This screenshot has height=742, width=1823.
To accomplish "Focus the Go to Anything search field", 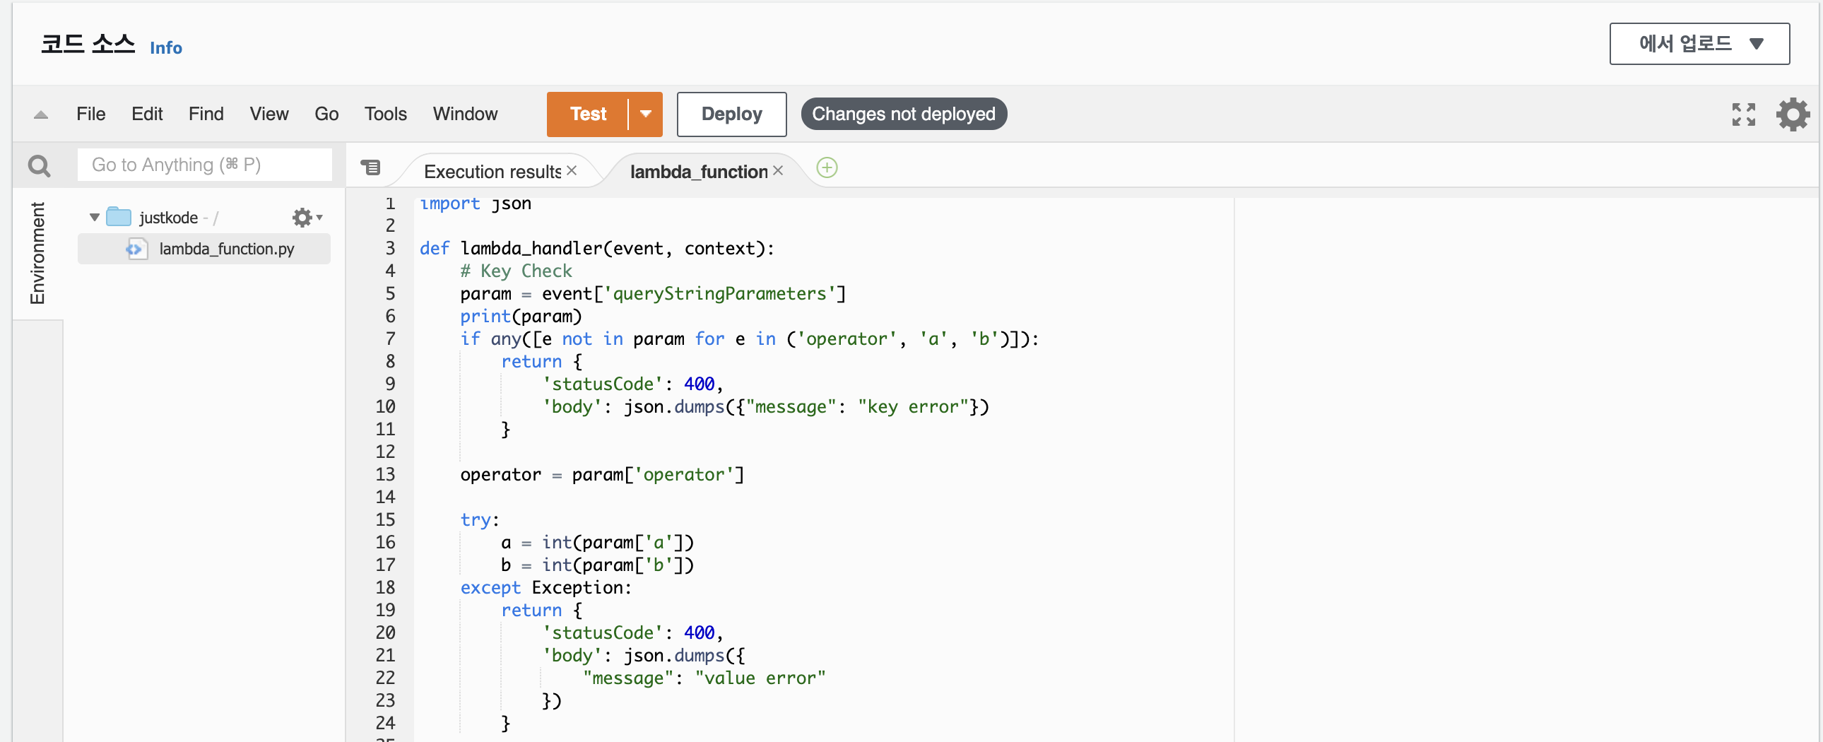I will [x=204, y=165].
